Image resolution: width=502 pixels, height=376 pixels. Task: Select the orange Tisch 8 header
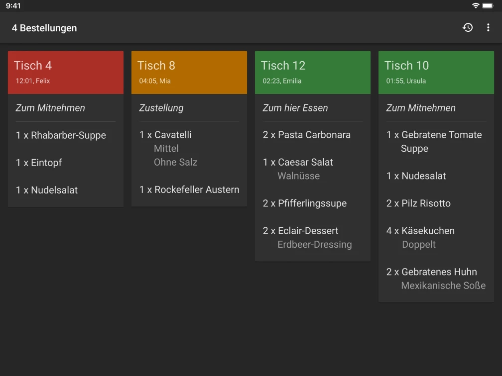[189, 72]
